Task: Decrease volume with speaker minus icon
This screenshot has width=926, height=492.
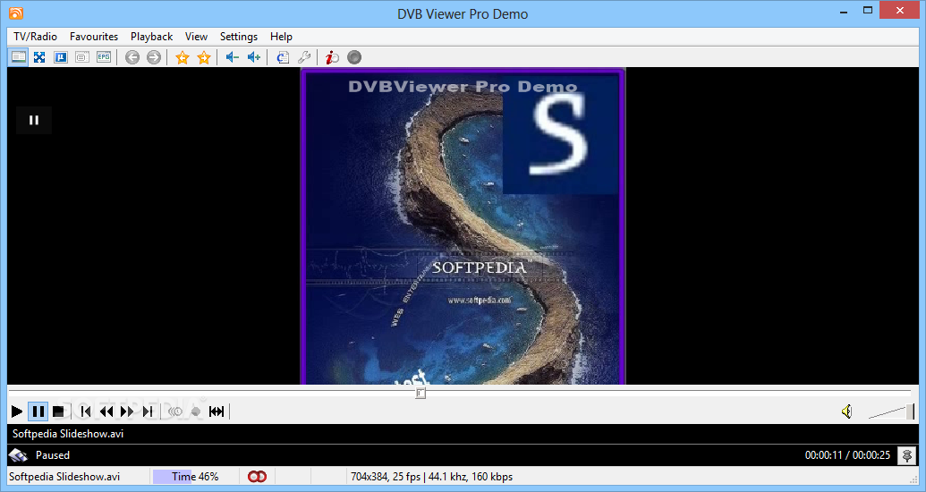Action: point(232,57)
